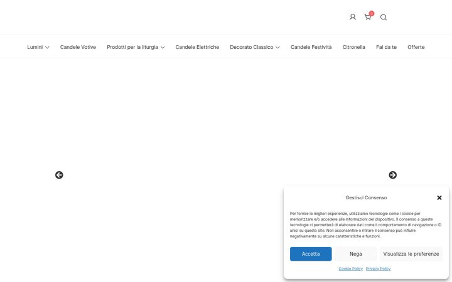
Task: Expand the Decorato Classico chevron
Action: 277,48
